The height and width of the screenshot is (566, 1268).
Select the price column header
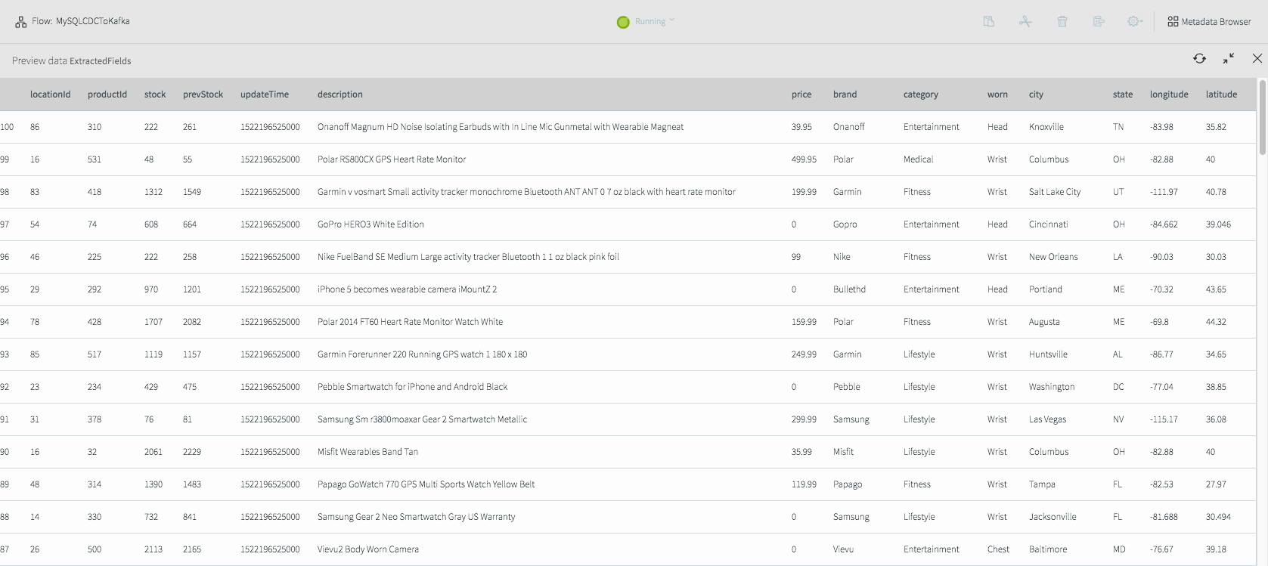(801, 94)
